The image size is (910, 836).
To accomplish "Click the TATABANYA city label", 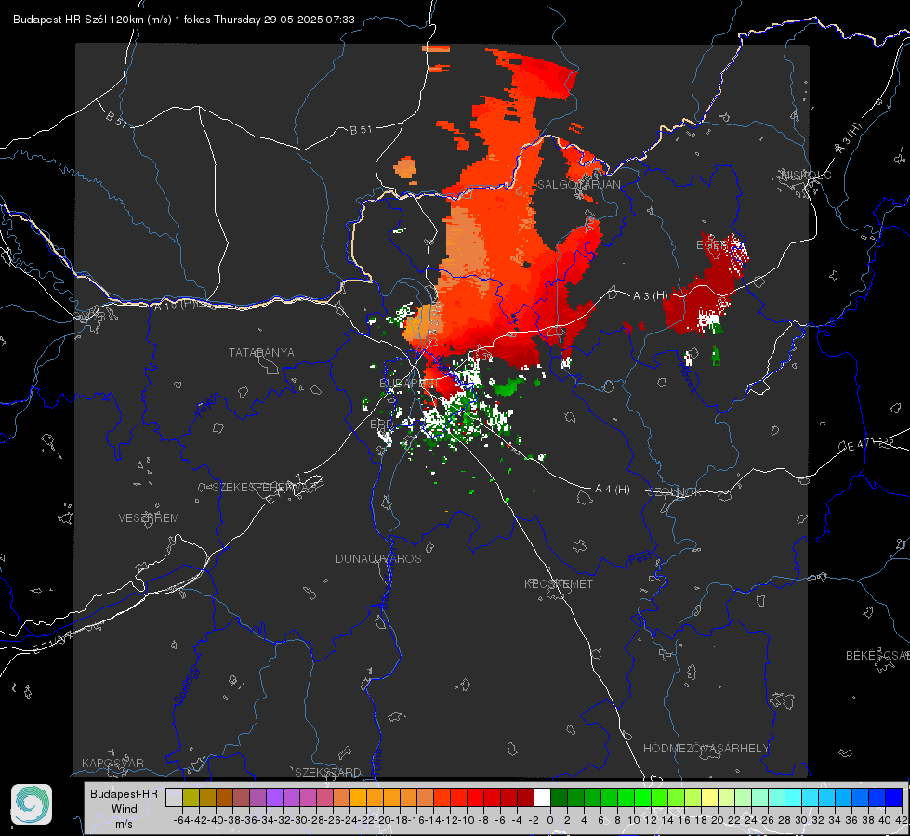I will pos(261,352).
